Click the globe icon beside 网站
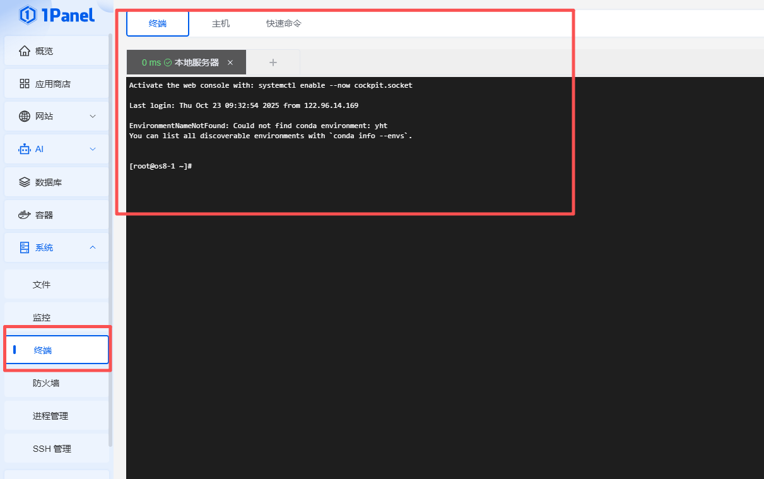764x479 pixels. pos(25,117)
